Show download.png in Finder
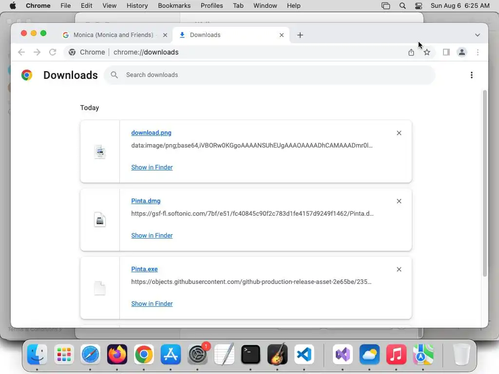The image size is (499, 374). click(152, 168)
